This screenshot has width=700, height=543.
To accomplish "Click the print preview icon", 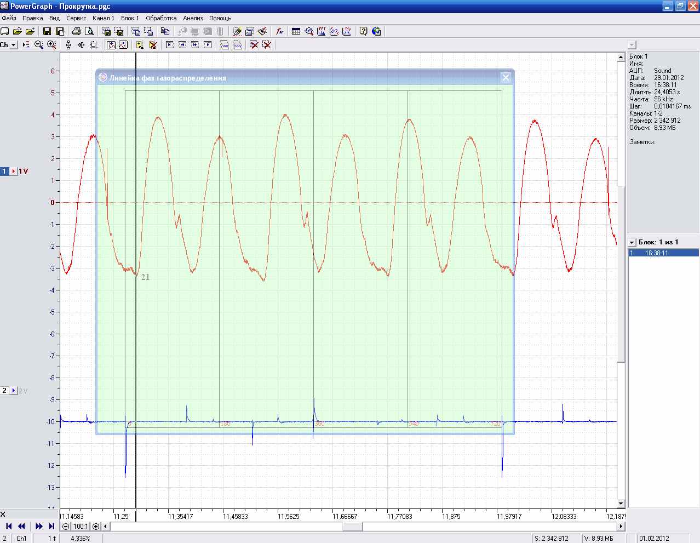I will [89, 31].
